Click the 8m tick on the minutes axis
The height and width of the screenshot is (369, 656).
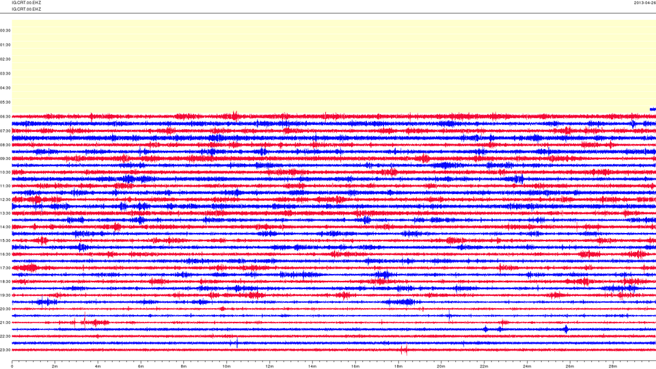184,366
